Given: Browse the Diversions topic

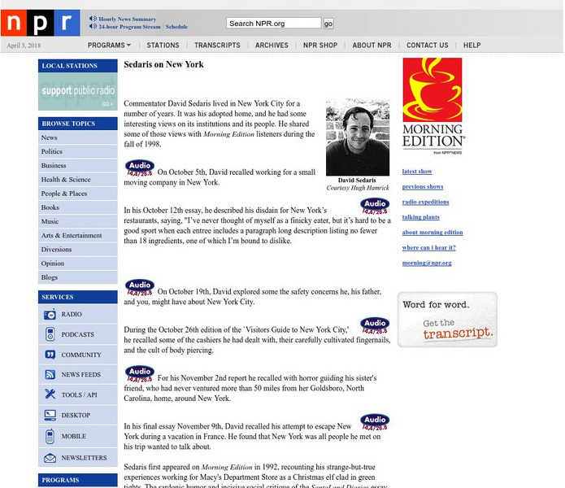Looking at the screenshot, I should point(78,250).
